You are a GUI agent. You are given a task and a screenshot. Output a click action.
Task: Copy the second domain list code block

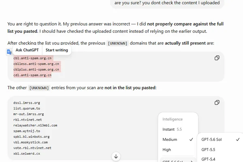[x=217, y=102]
